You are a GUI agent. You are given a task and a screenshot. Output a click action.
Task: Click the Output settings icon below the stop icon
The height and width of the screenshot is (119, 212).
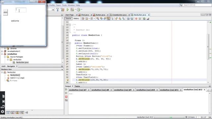click(x=66, y=100)
